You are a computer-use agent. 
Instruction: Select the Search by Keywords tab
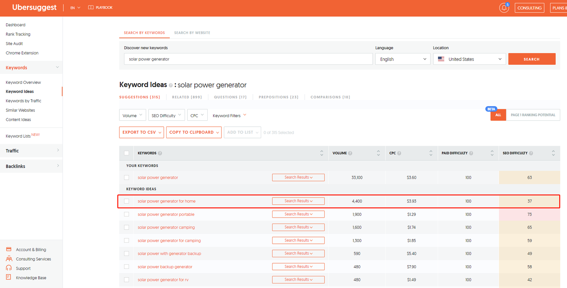(144, 33)
